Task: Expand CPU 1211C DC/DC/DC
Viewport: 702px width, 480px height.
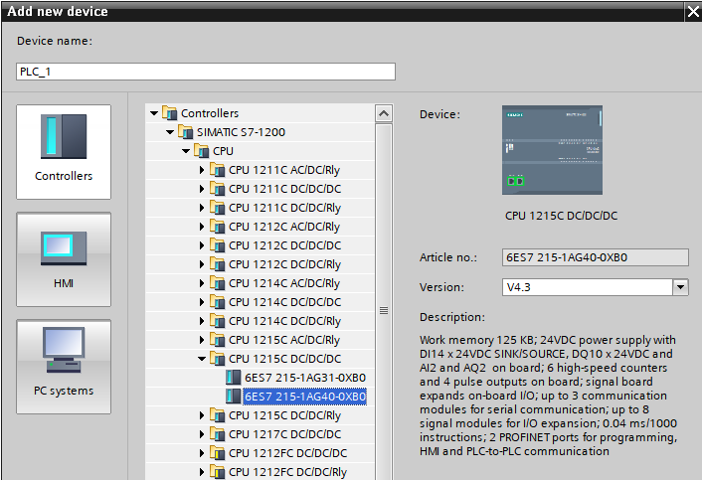Action: click(202, 189)
